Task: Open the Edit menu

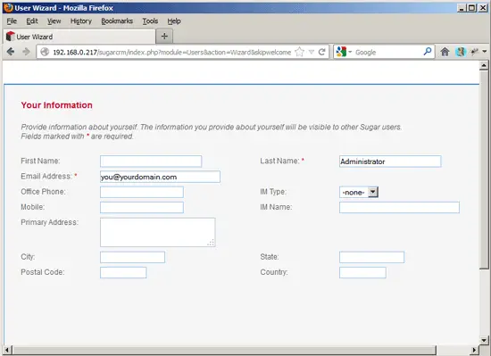Action: pyautogui.click(x=32, y=21)
